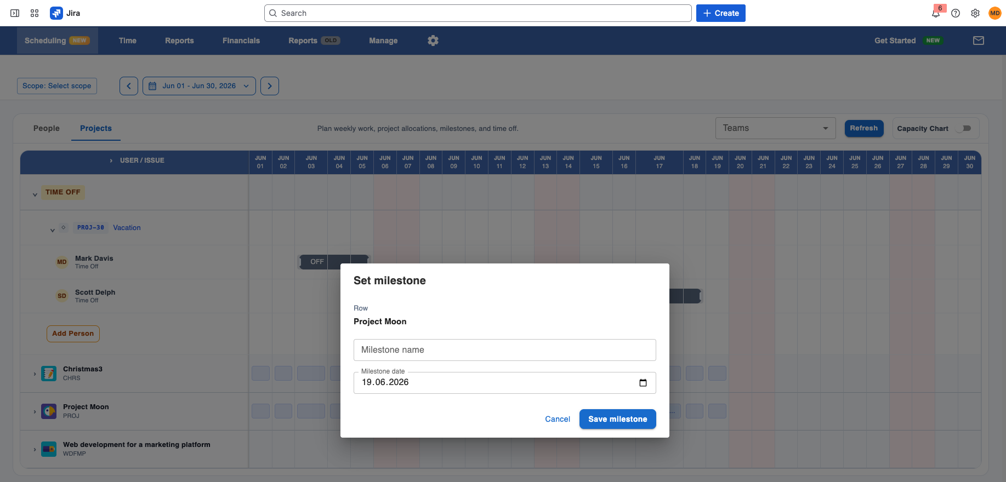Screen dimensions: 1006x482
Task: Open the Scheduling tab
Action: [57, 41]
